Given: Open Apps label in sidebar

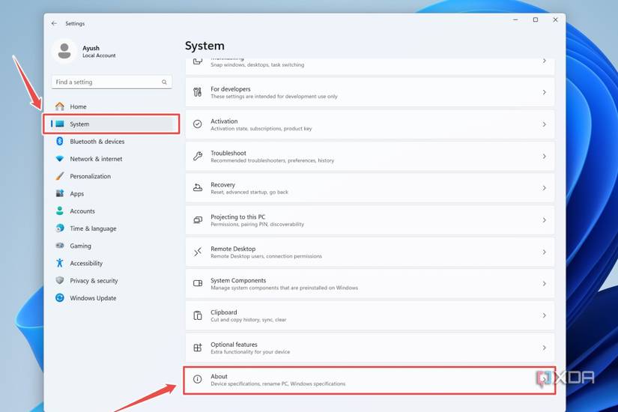Looking at the screenshot, I should click(x=77, y=193).
